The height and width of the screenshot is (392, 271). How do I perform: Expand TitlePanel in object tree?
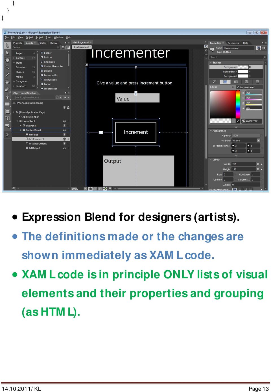pos(21,126)
